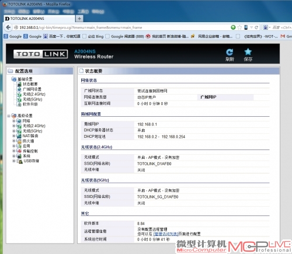The image size is (292, 254).
Task: Open the 防火墙 firewall icon in tree
Action: click(19, 141)
